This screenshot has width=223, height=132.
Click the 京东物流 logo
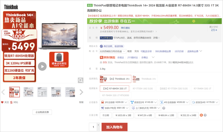pos(107,57)
